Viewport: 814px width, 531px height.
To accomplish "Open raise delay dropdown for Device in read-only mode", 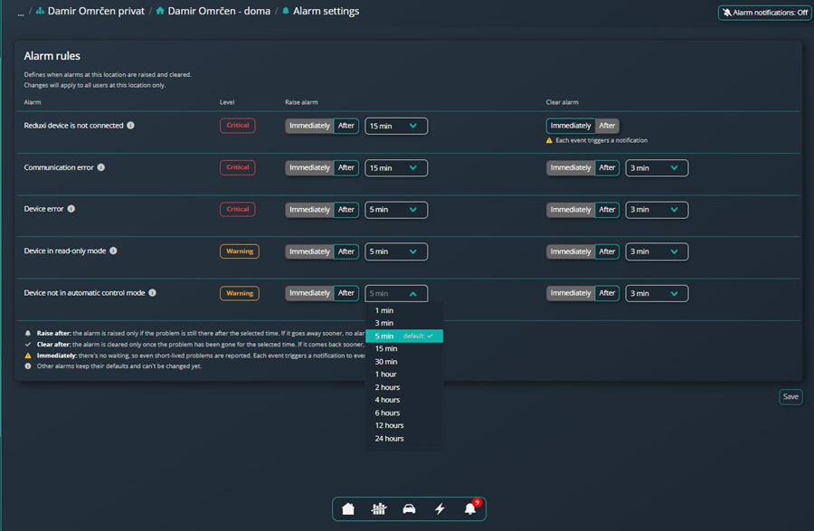I will pos(396,251).
